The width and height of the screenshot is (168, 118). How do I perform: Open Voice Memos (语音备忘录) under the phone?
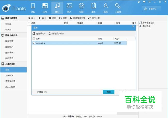pos(10,81)
